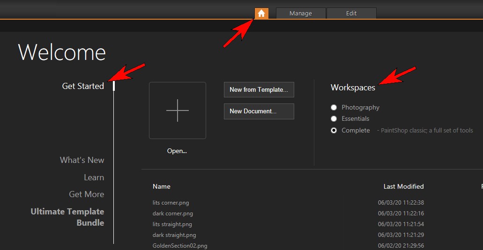Open recent file dark corner.png

[173, 213]
